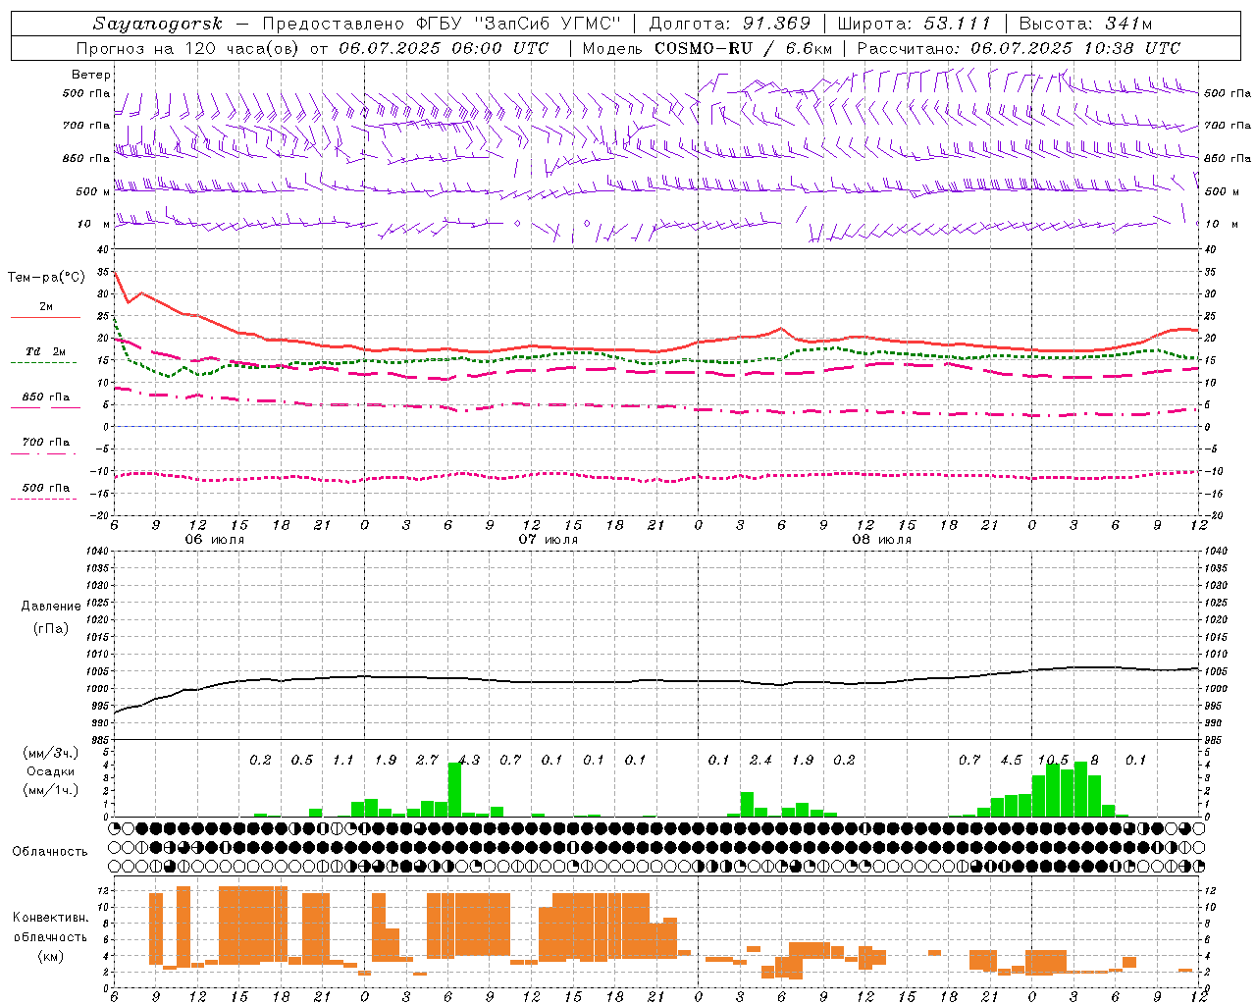
Task: Click the '08 июля' date label
Action: point(882,540)
